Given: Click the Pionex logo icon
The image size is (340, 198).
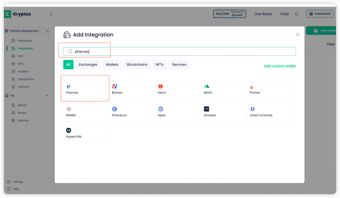Looking at the screenshot, I should 252,87.
